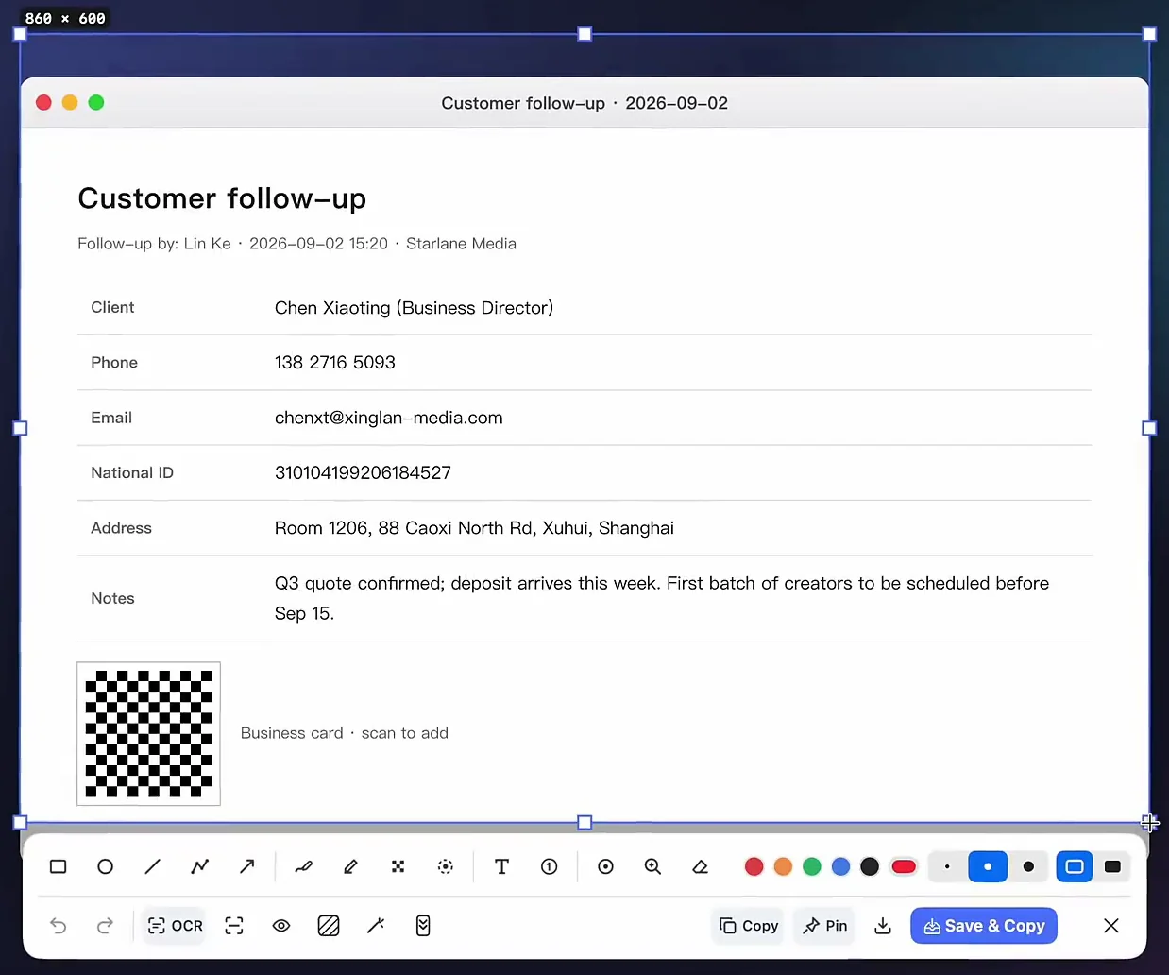1169x975 pixels.
Task: Switch to outlined shape style
Action: (1075, 866)
